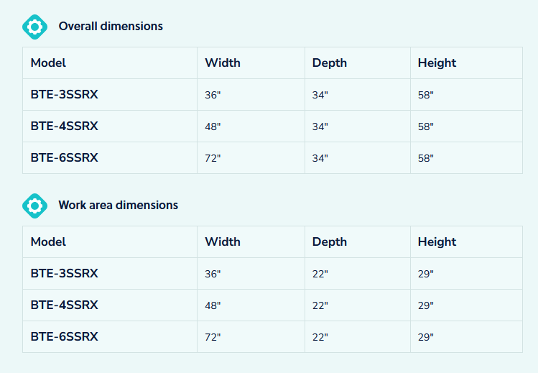The image size is (538, 373).
Task: Click the 72" width in Overall dimensions table
Action: [213, 158]
